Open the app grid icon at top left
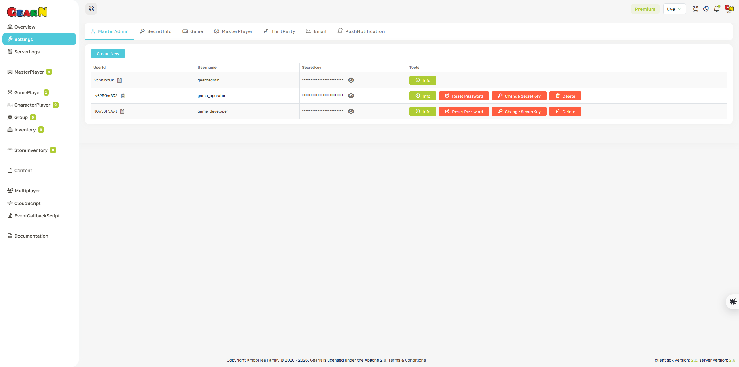Image resolution: width=739 pixels, height=367 pixels. (x=91, y=9)
